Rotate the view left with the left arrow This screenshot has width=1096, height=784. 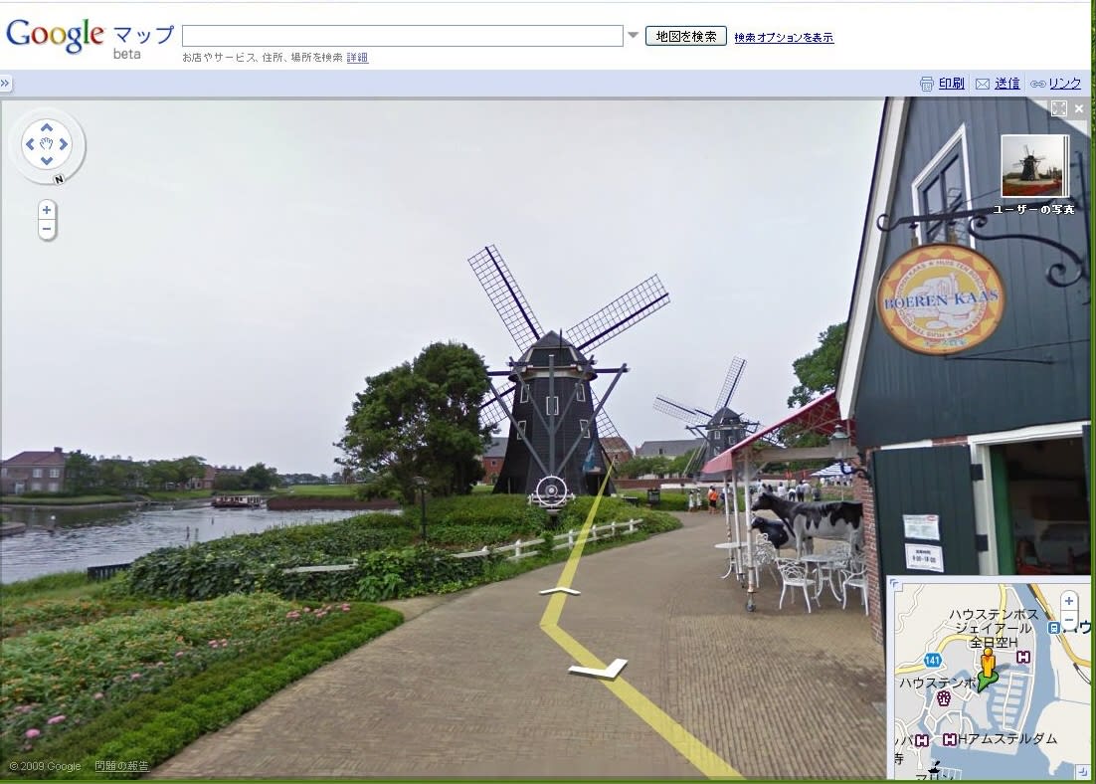30,145
